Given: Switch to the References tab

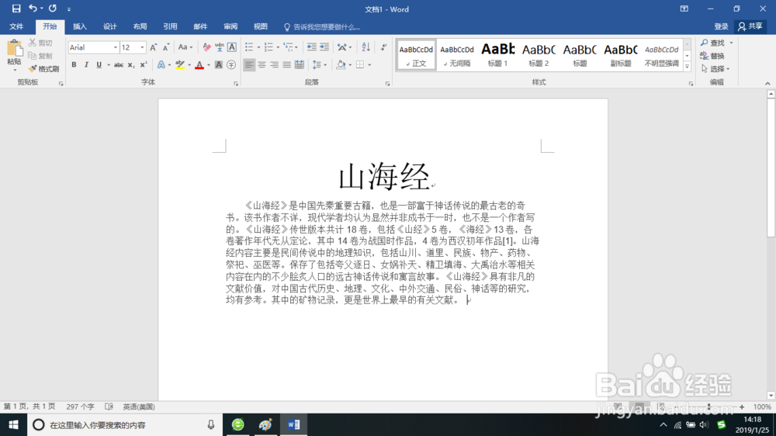Looking at the screenshot, I should pos(170,26).
